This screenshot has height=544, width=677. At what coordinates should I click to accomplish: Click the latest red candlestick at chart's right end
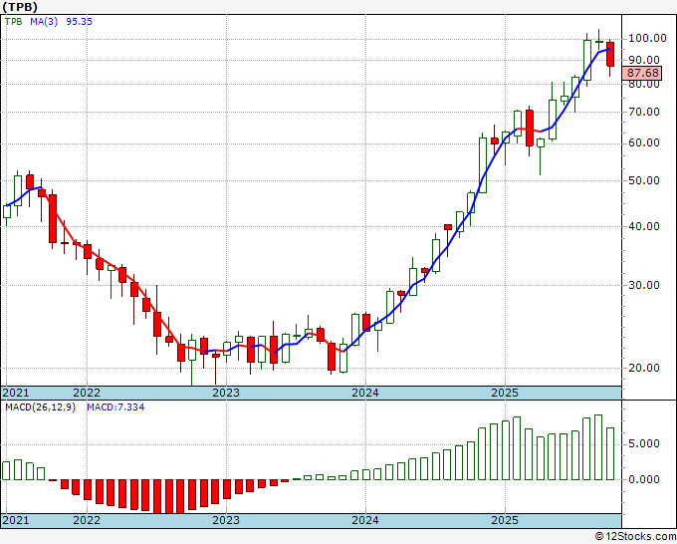point(610,55)
